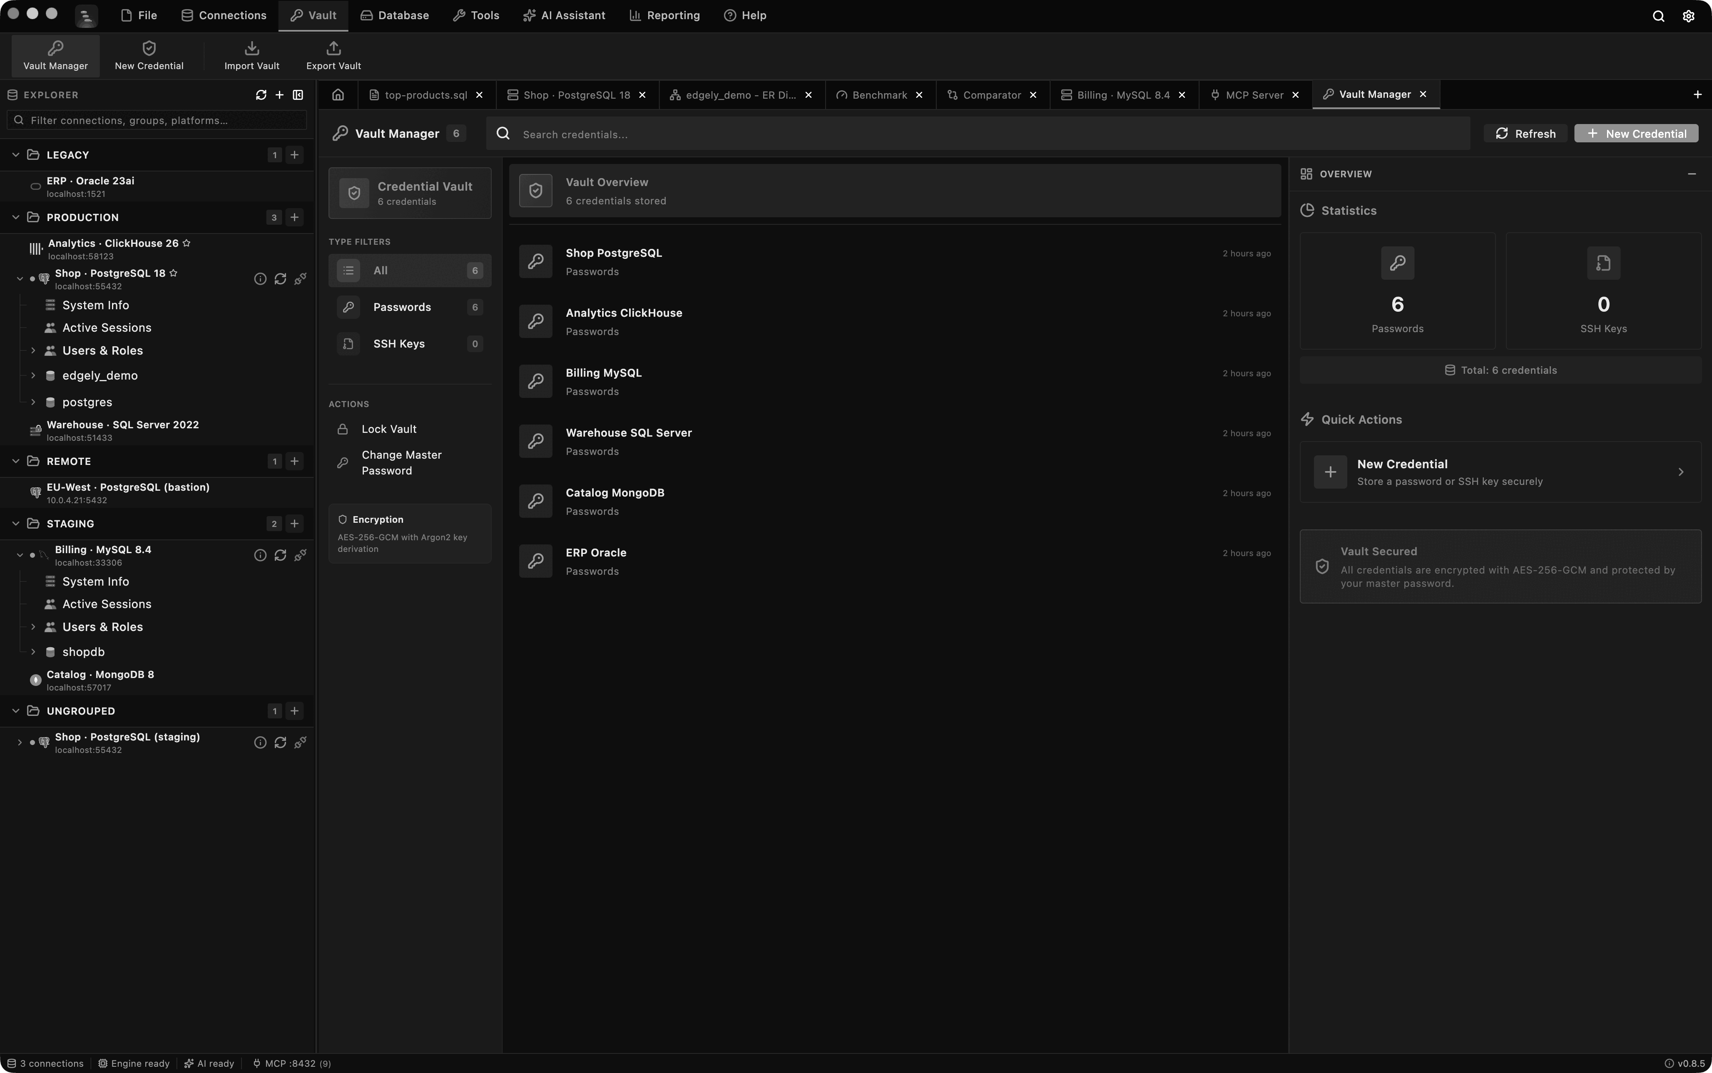Open the Catalog MongoDB credential
Image resolution: width=1712 pixels, height=1073 pixels.
pos(894,501)
